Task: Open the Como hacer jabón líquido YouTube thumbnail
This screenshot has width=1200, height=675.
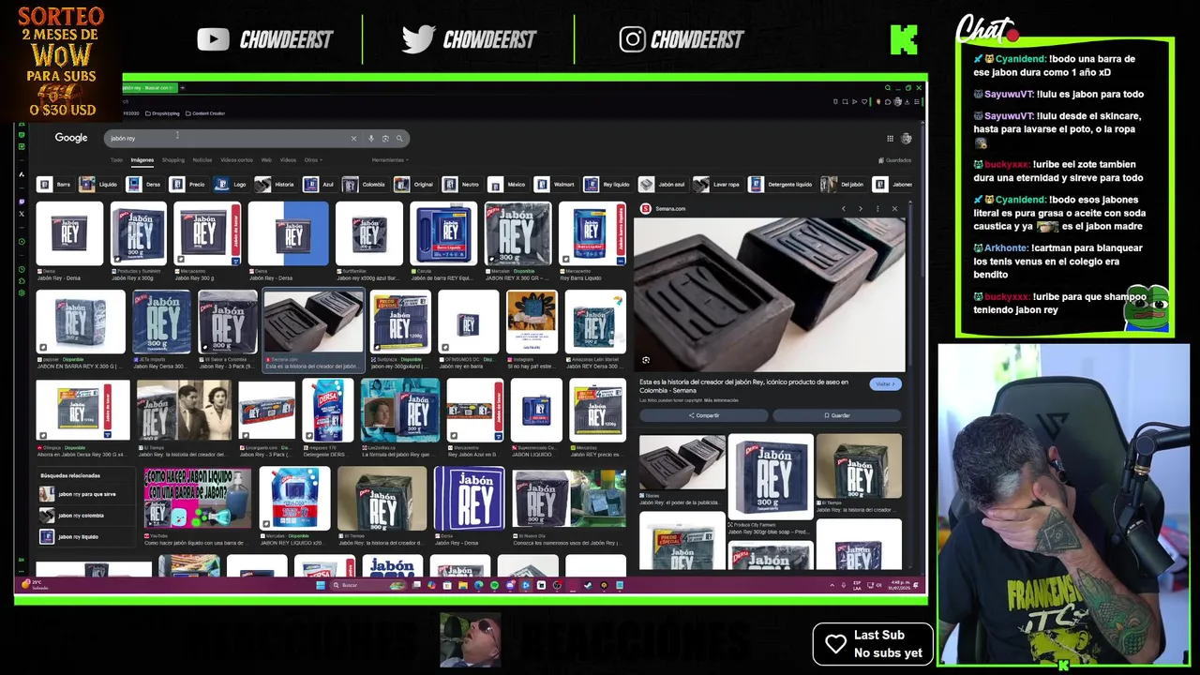Action: pos(198,498)
